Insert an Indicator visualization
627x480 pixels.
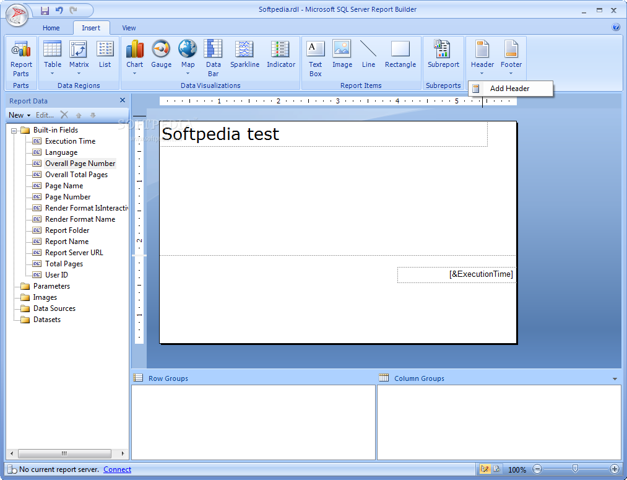[x=281, y=55]
